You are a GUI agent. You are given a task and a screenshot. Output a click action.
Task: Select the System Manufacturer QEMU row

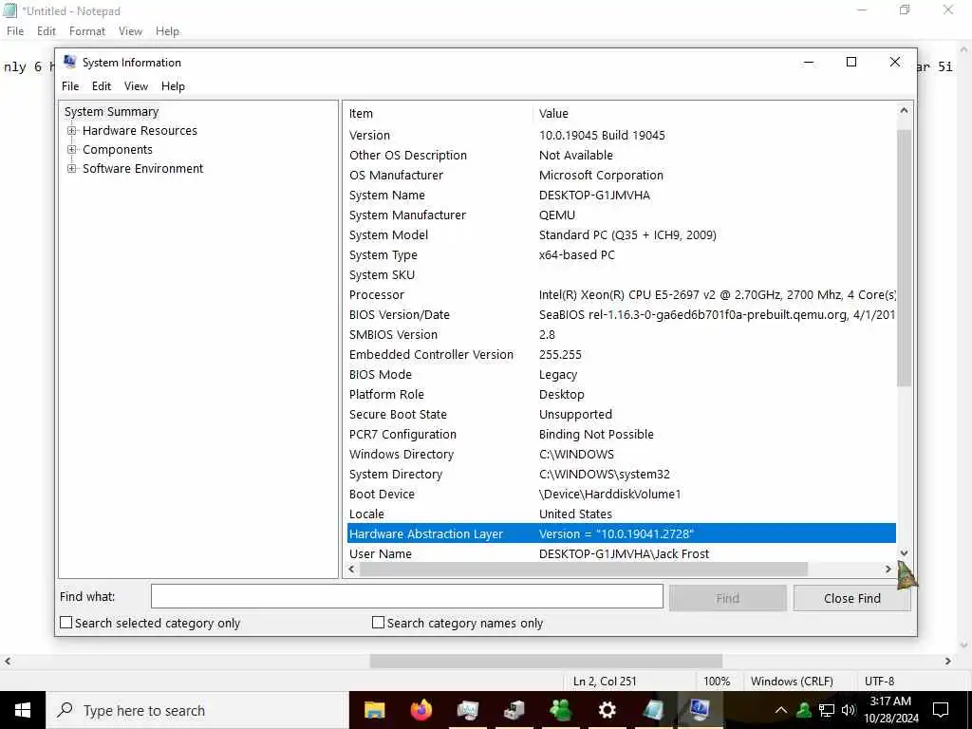point(621,215)
